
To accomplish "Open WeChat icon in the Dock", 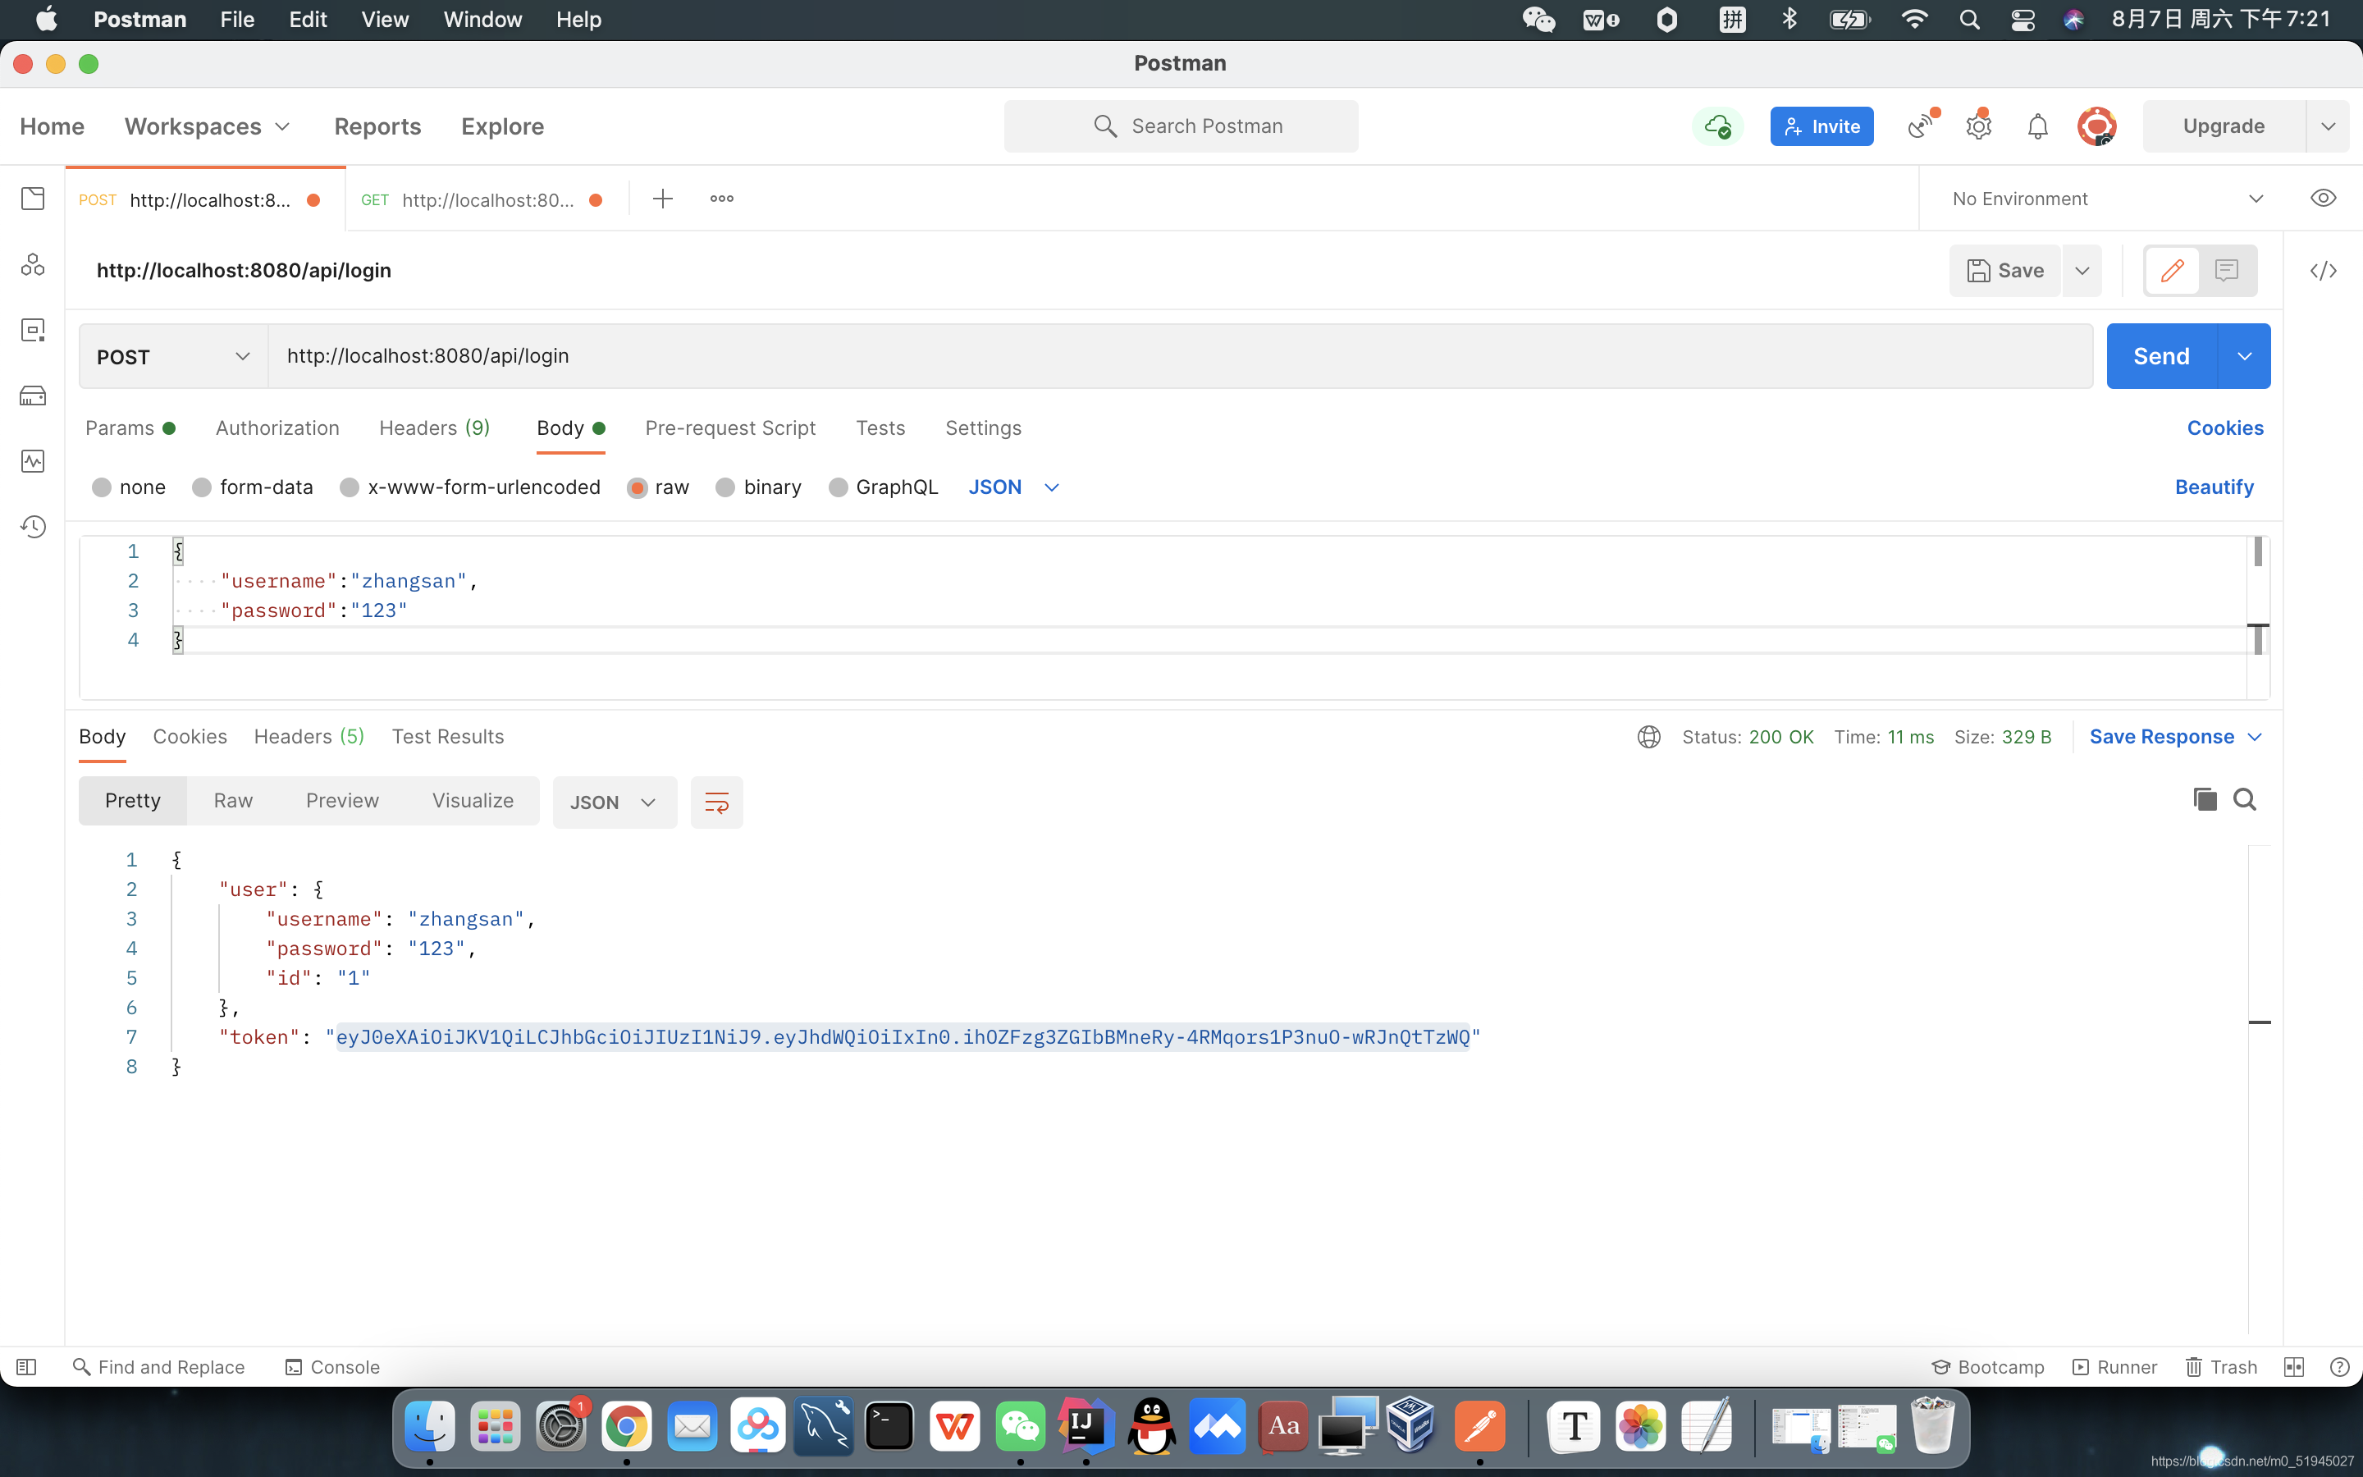I will [1019, 1427].
